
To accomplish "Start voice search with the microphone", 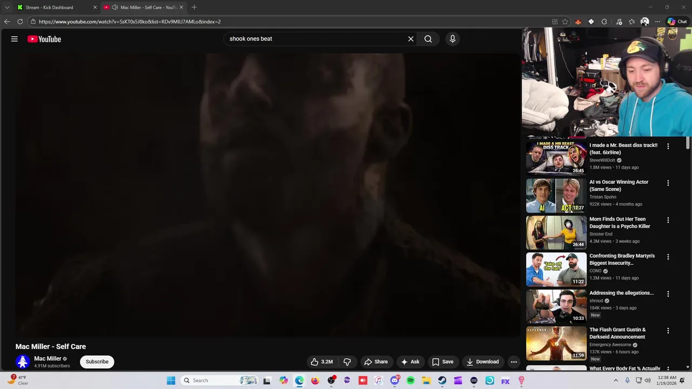I will pyautogui.click(x=453, y=39).
